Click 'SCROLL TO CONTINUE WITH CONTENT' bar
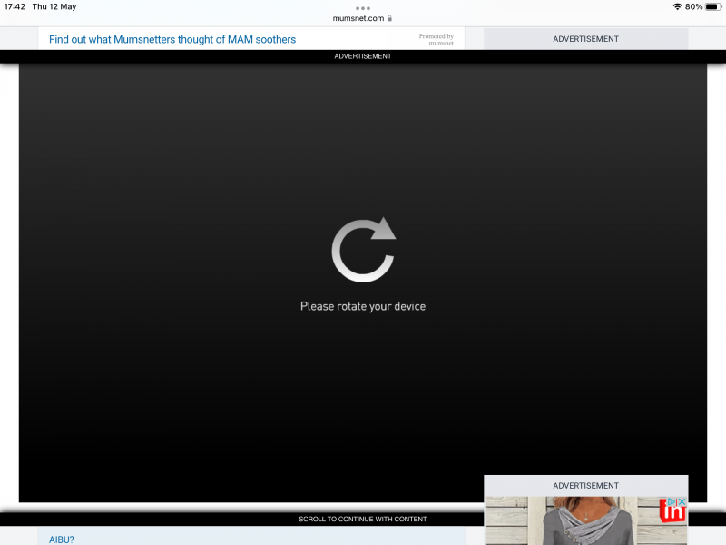The width and height of the screenshot is (726, 545). (363, 519)
